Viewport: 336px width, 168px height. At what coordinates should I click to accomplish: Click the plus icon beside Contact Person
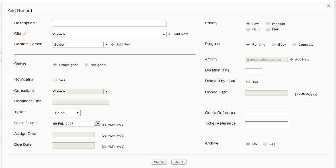113,44
